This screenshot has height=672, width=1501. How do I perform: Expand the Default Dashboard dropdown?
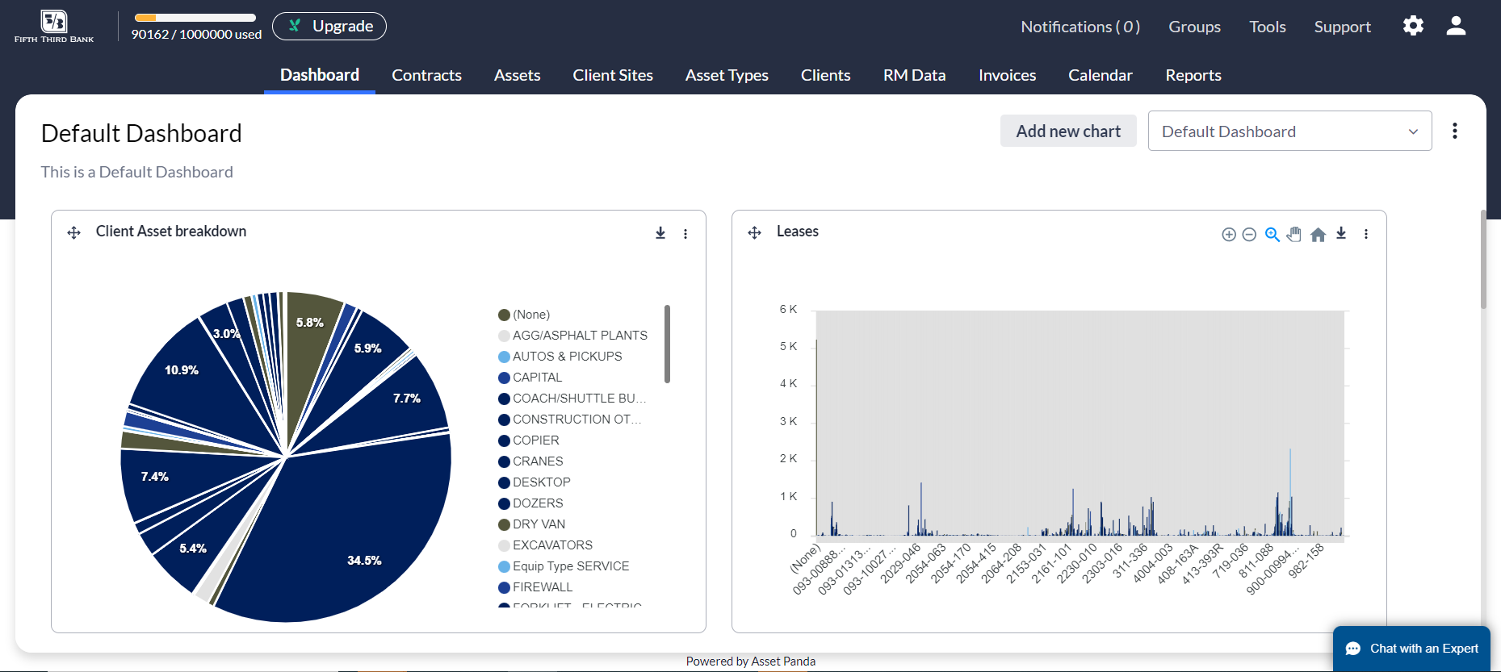click(1289, 131)
